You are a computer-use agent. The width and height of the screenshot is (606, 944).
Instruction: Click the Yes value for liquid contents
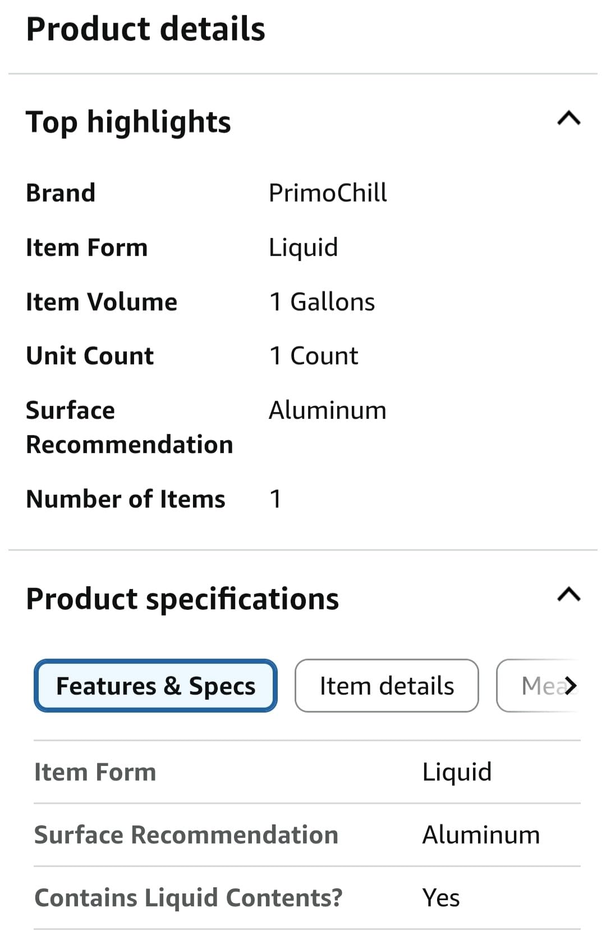pos(440,897)
